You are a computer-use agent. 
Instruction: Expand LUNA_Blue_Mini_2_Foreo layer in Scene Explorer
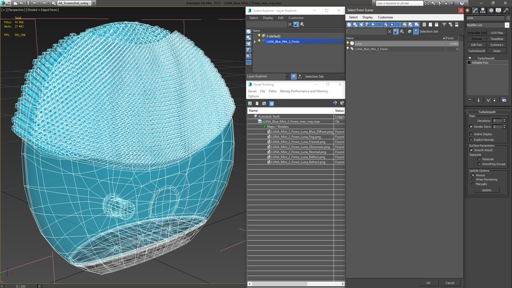(255, 42)
